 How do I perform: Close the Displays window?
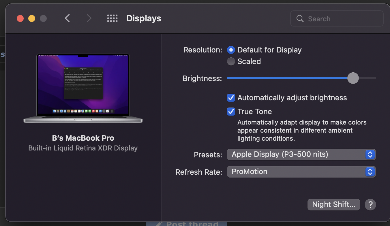click(x=20, y=18)
